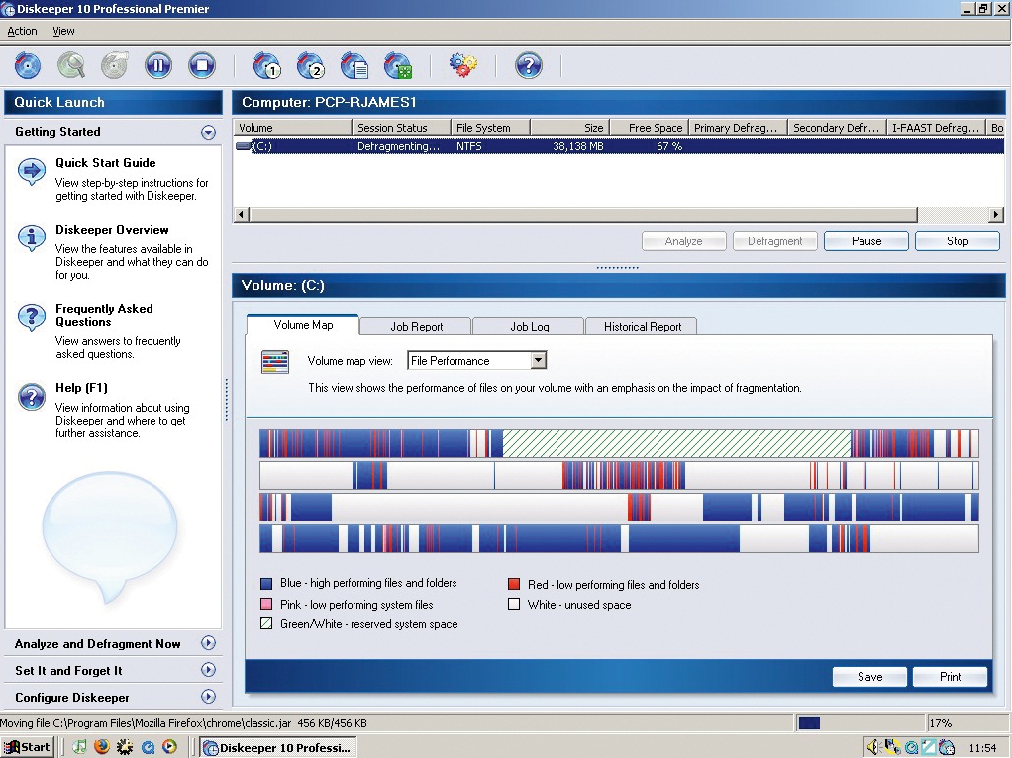Click the Pause toolbar icon

pyautogui.click(x=158, y=65)
